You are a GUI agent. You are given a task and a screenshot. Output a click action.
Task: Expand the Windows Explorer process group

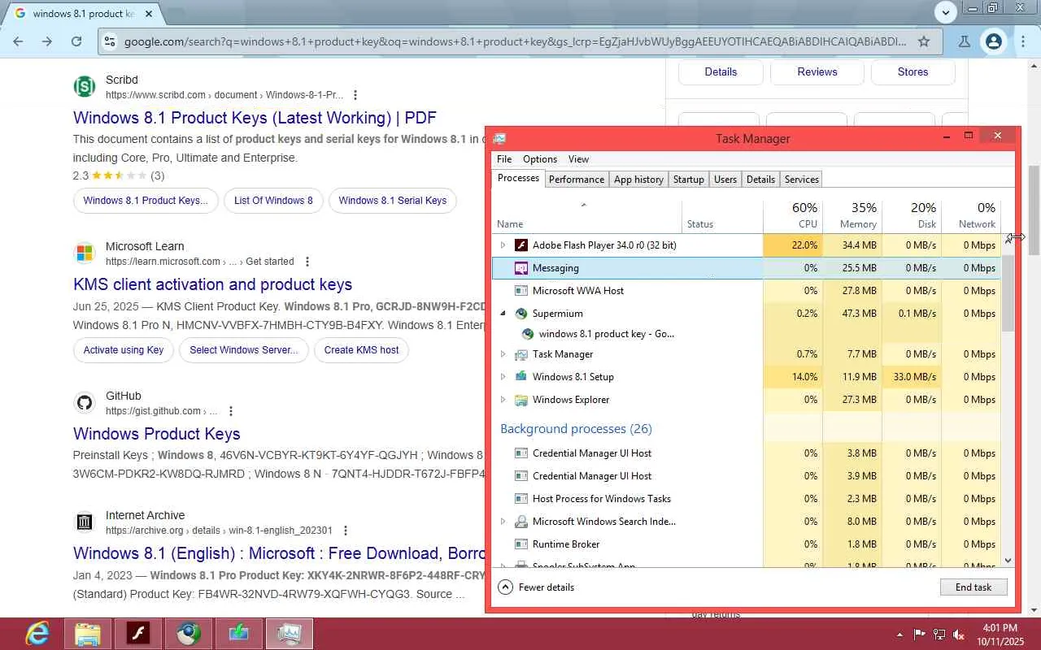pos(503,399)
